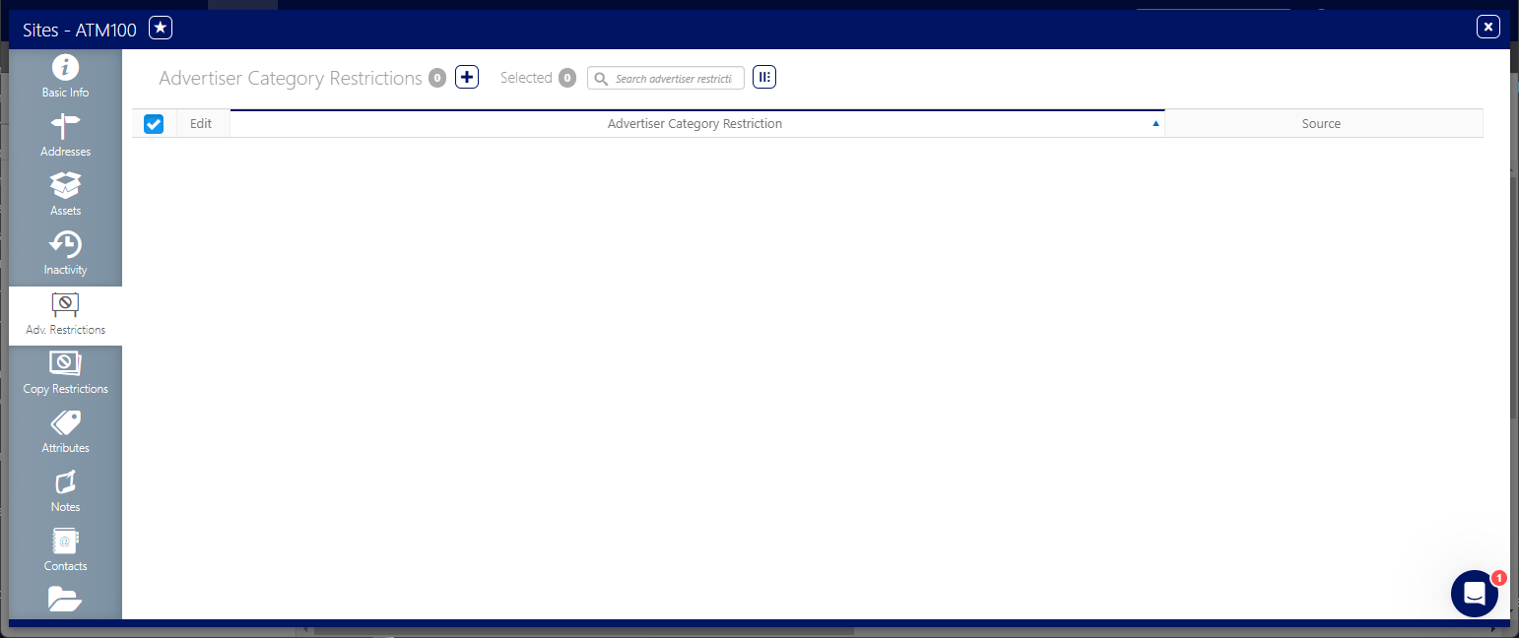The width and height of the screenshot is (1519, 638).
Task: Click the Advertiser Category Restrictions count badge
Action: tap(437, 78)
